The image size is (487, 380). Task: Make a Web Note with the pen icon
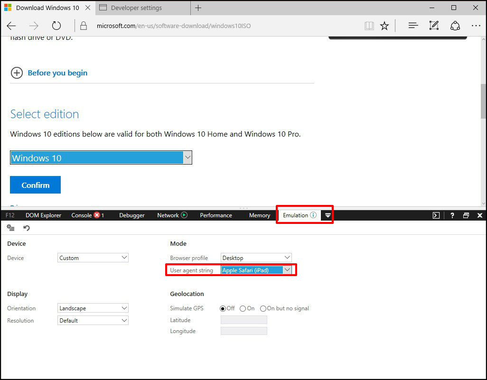tap(434, 26)
